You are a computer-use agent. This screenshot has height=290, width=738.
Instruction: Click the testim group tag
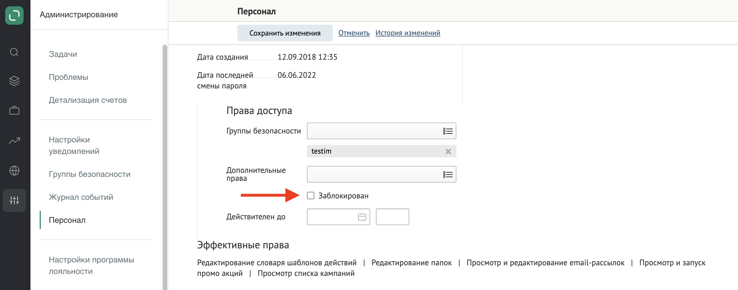click(x=381, y=151)
